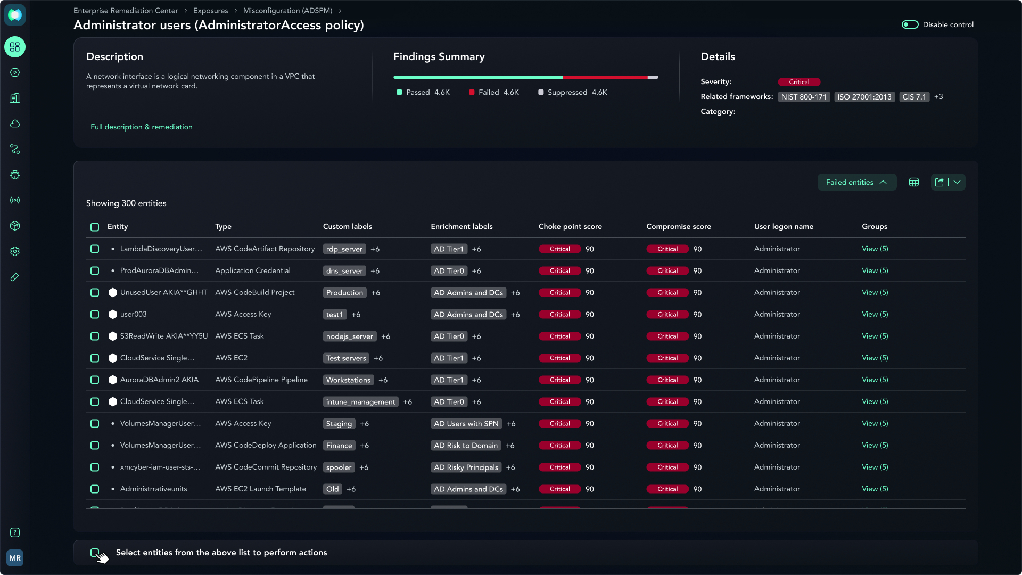Open the export options dropdown arrow
The width and height of the screenshot is (1022, 575).
(x=957, y=182)
